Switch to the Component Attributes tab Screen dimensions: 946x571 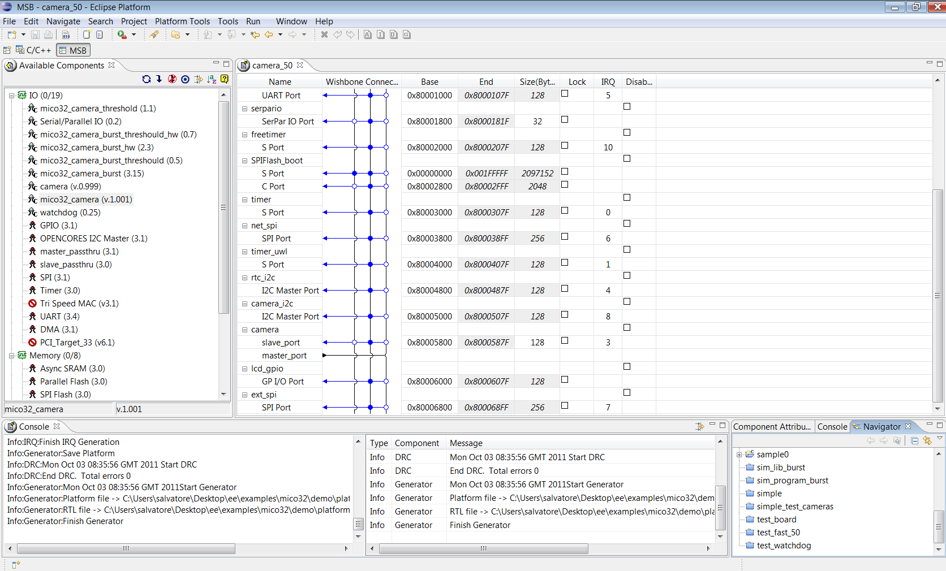[x=772, y=427]
